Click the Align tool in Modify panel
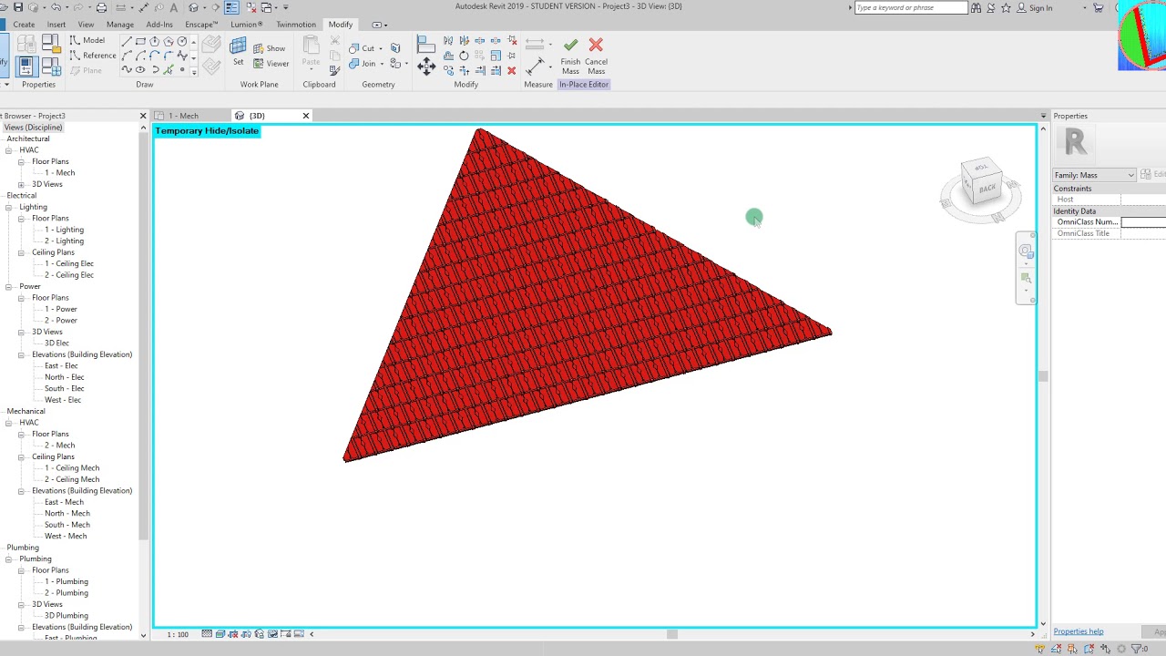The width and height of the screenshot is (1166, 656). tap(425, 43)
